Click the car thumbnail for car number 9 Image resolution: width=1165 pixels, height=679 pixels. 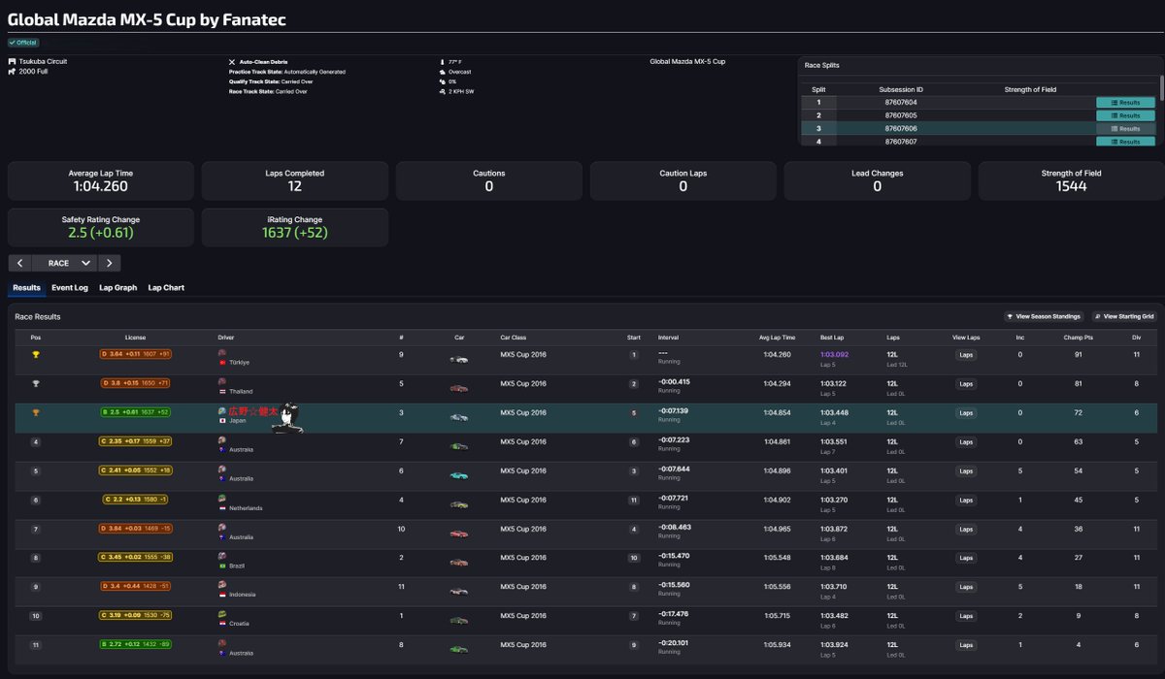coord(459,359)
